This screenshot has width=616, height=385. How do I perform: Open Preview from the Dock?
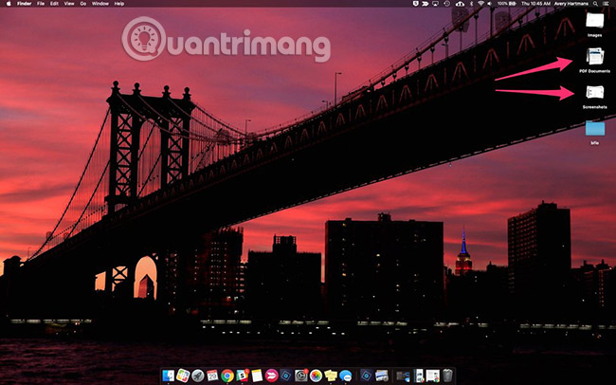(x=381, y=376)
